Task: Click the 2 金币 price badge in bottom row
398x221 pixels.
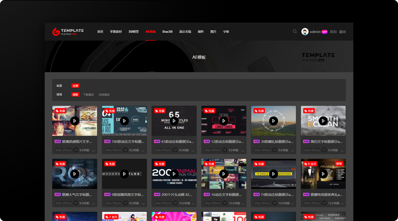Action: (111, 217)
